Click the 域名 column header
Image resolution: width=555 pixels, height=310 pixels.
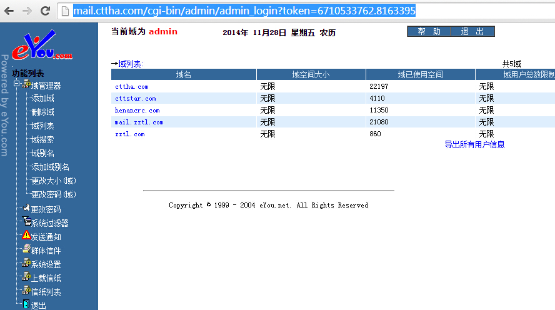coord(184,74)
